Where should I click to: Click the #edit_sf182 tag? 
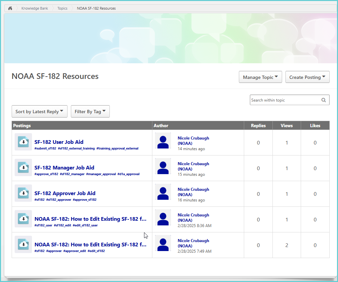[96, 251]
